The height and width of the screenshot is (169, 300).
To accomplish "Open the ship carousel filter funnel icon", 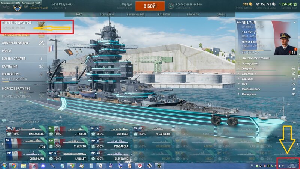I will point(4,121).
